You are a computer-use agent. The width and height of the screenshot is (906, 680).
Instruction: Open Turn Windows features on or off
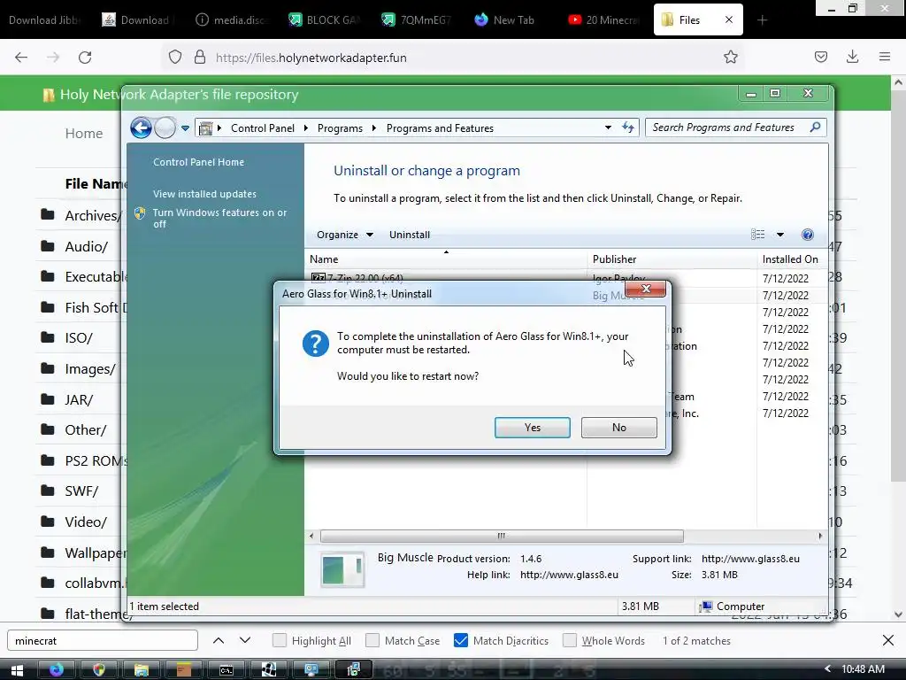[x=219, y=218]
